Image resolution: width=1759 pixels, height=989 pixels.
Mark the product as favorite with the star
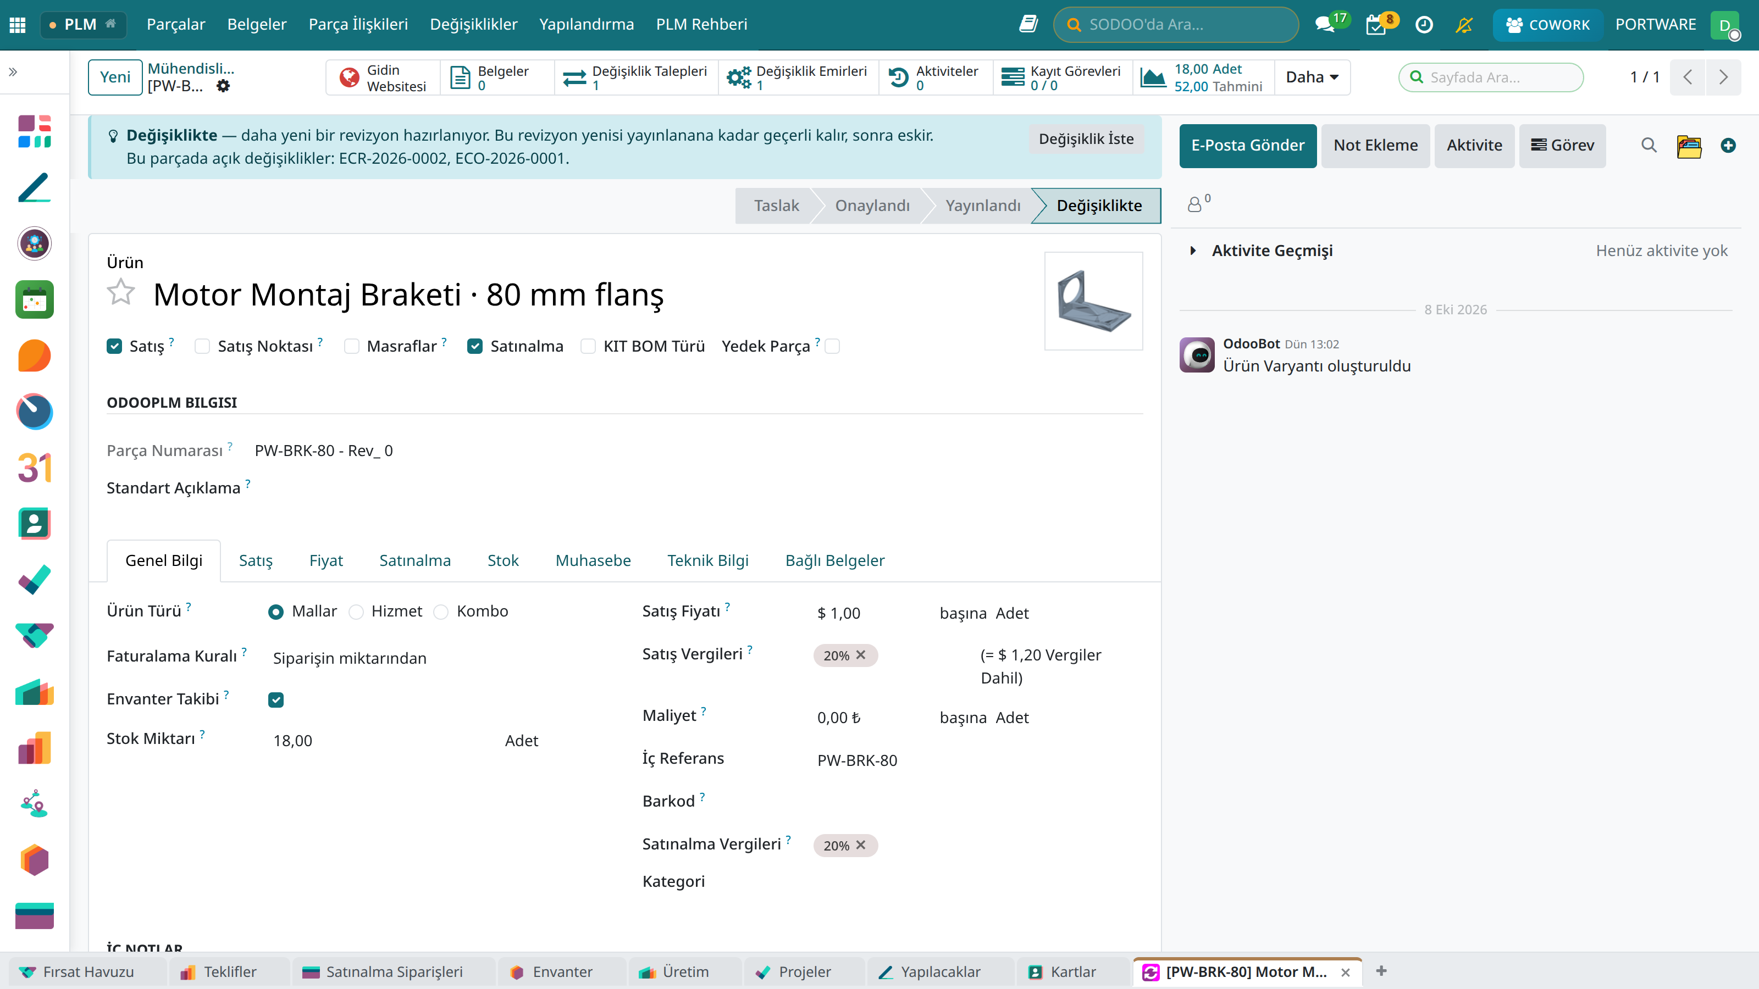point(121,292)
